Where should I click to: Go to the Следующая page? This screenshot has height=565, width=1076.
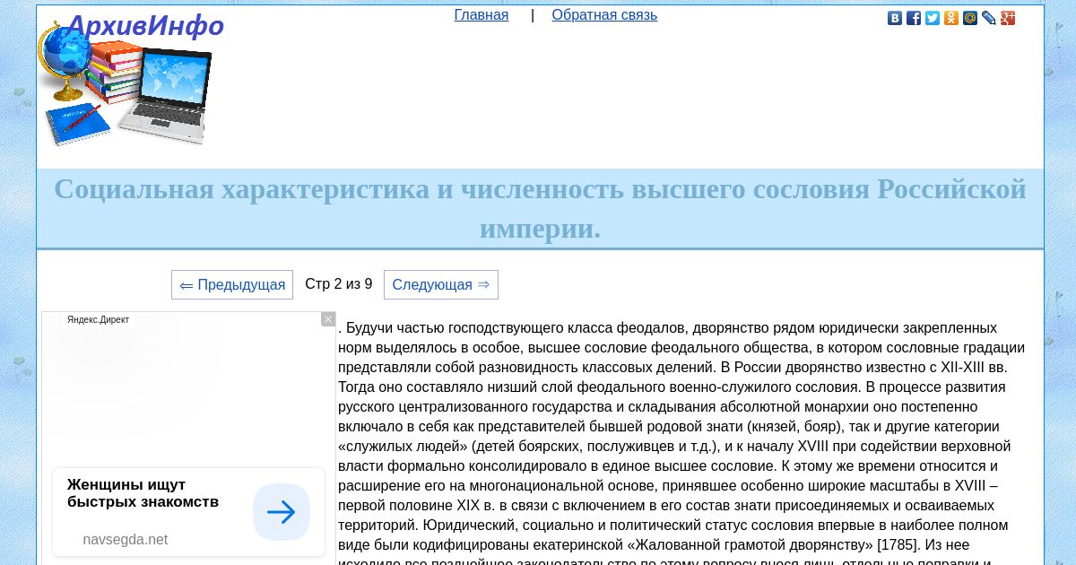441,285
